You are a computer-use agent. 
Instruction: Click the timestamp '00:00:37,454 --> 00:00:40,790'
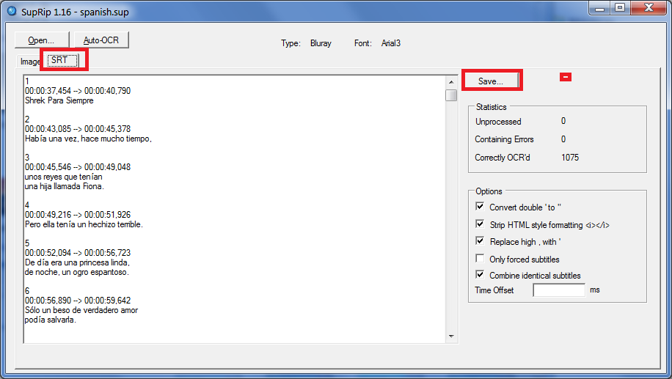78,91
